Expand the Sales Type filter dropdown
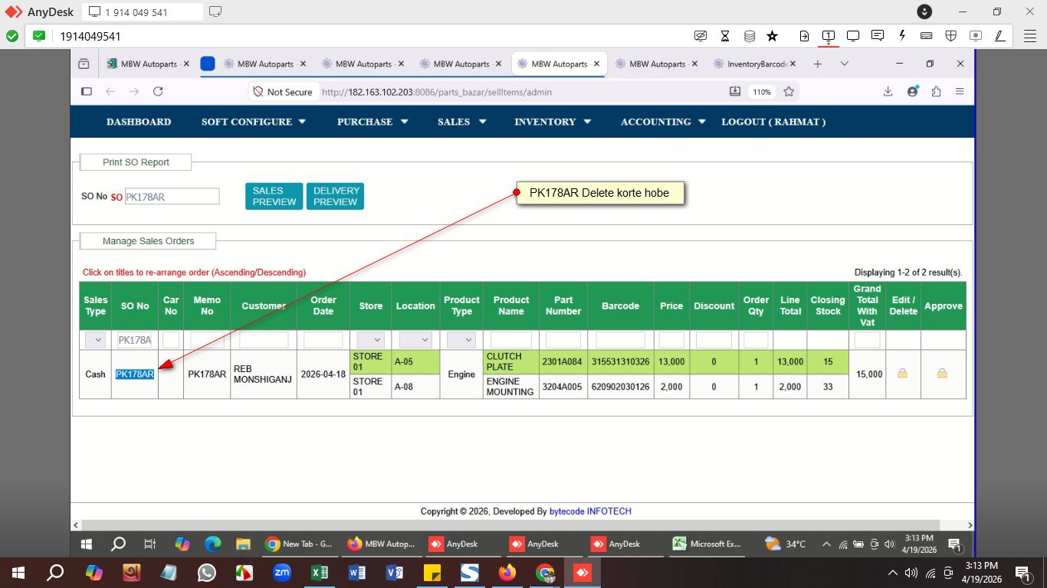The image size is (1047, 588). coord(95,340)
